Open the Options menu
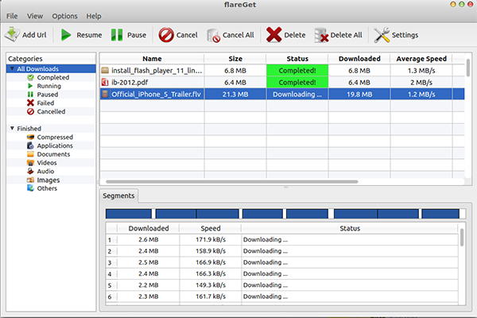The width and height of the screenshot is (477, 318). pos(64,16)
